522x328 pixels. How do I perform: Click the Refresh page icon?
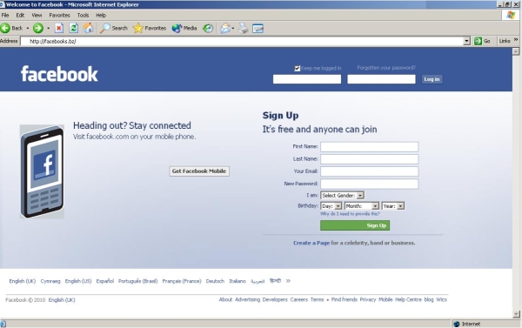tap(74, 29)
